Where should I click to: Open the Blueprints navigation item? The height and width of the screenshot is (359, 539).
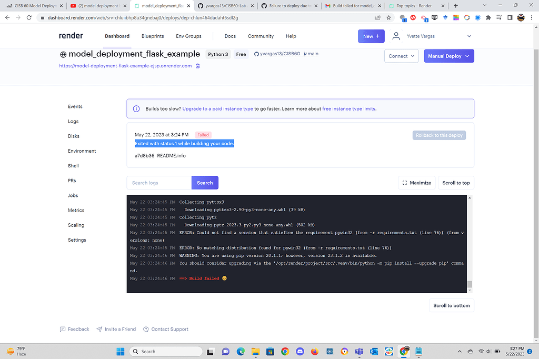153,36
